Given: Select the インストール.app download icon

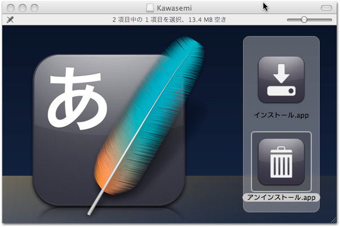Looking at the screenshot, I should coord(281,79).
